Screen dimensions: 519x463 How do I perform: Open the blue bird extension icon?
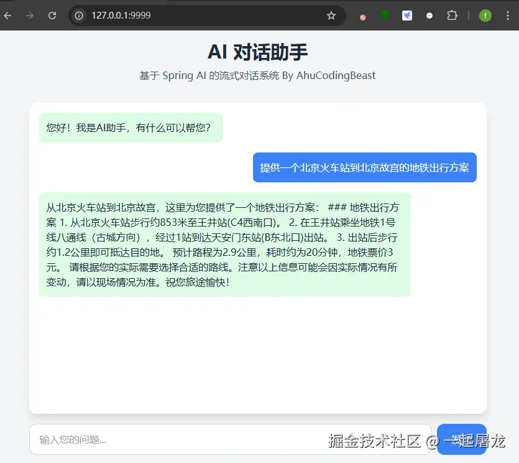(406, 16)
